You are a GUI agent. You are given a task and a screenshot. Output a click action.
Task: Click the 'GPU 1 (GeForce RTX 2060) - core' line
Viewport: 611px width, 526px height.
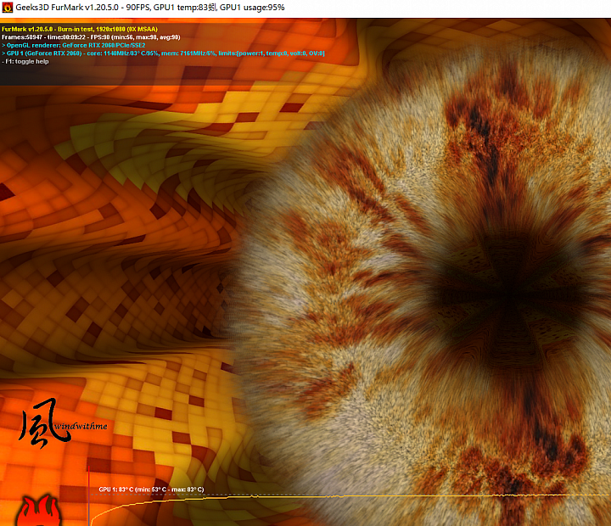(x=163, y=53)
